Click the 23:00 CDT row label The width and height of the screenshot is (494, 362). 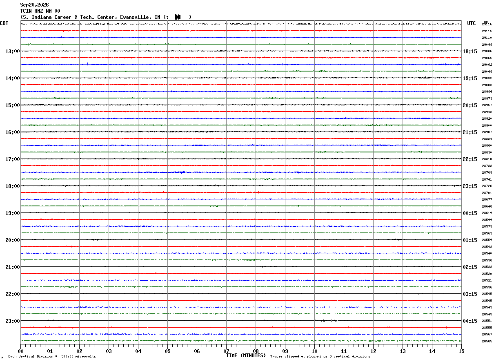(13, 321)
